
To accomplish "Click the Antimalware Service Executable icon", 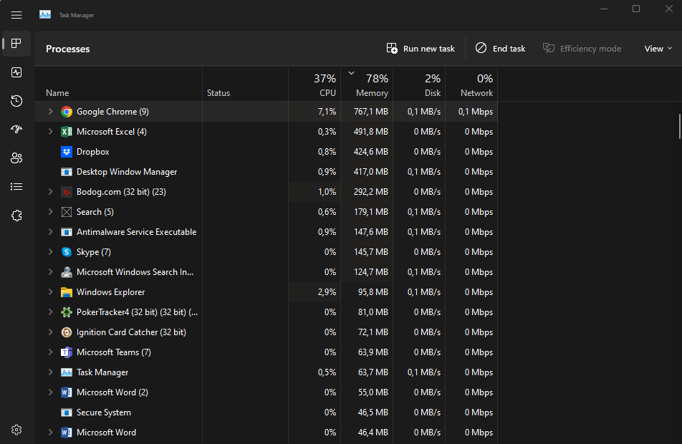I will (x=67, y=232).
